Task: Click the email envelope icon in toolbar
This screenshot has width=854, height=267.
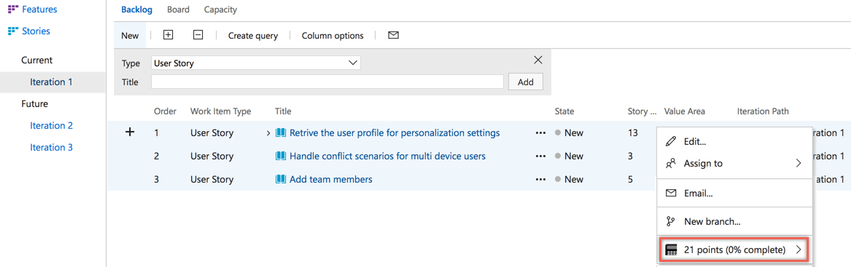Action: 393,35
